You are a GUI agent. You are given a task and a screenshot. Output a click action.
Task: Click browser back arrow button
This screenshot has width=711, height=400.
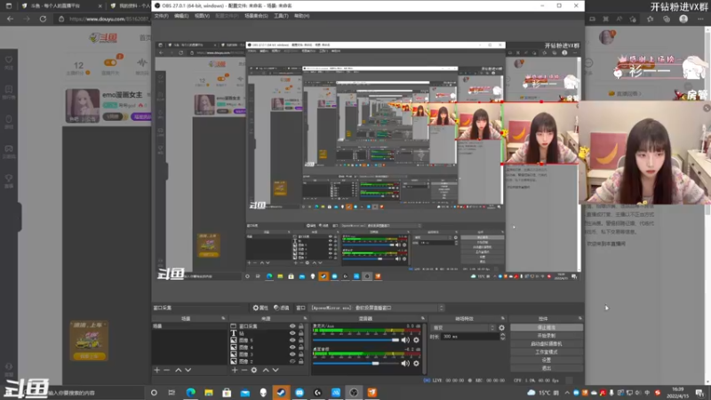[10, 19]
